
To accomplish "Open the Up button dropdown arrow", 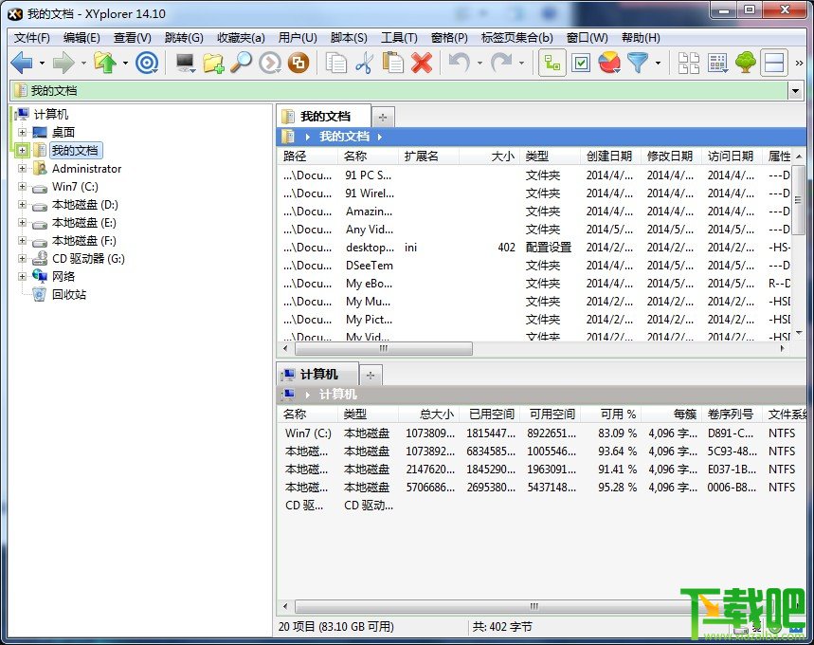I will [x=126, y=64].
